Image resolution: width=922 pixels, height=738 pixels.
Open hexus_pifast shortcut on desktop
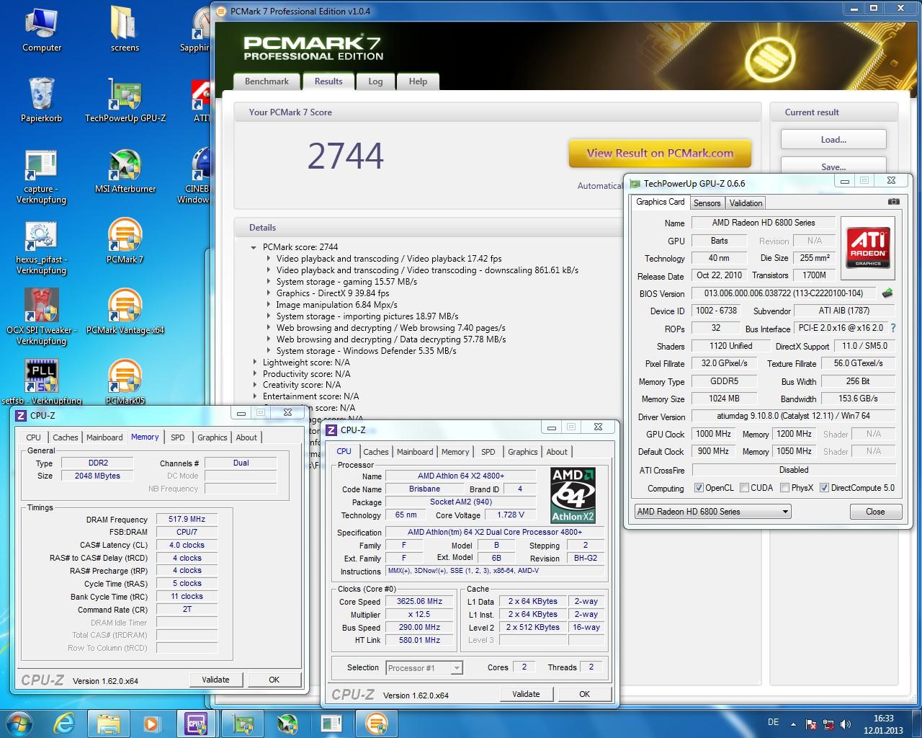pyautogui.click(x=41, y=248)
